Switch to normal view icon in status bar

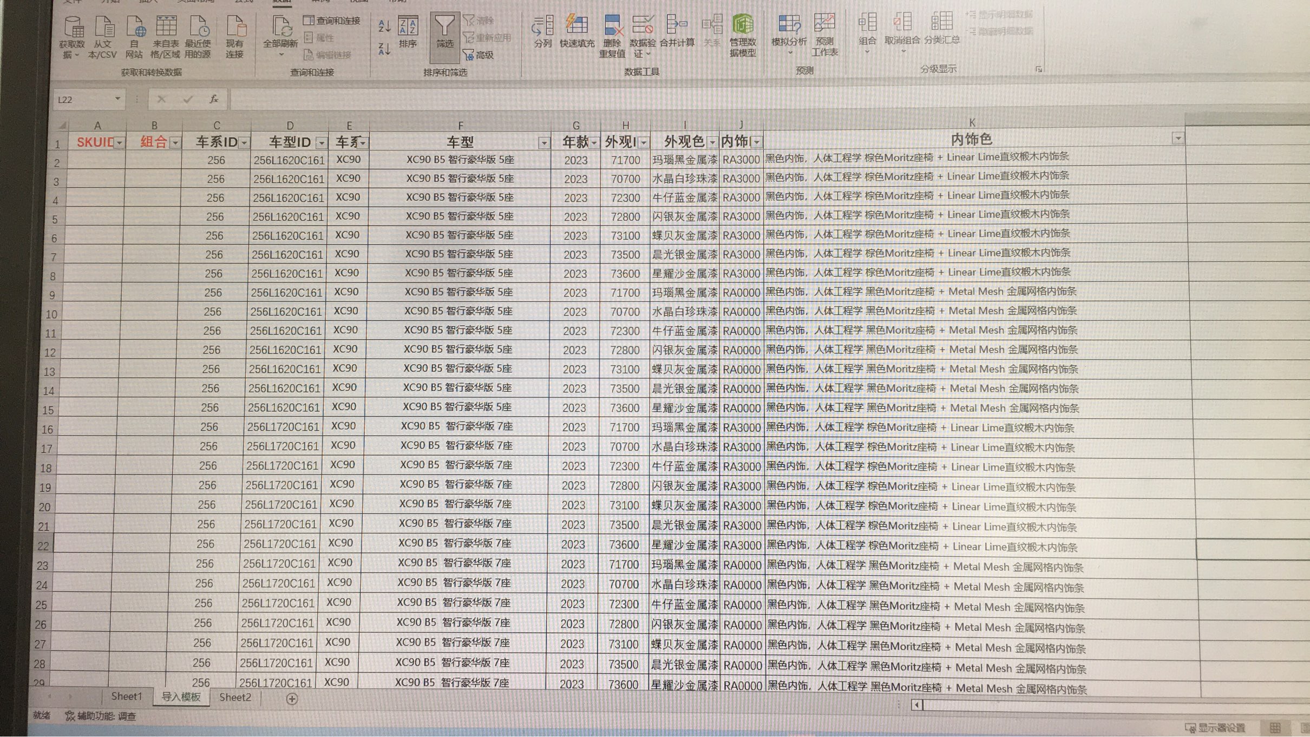click(x=1275, y=728)
